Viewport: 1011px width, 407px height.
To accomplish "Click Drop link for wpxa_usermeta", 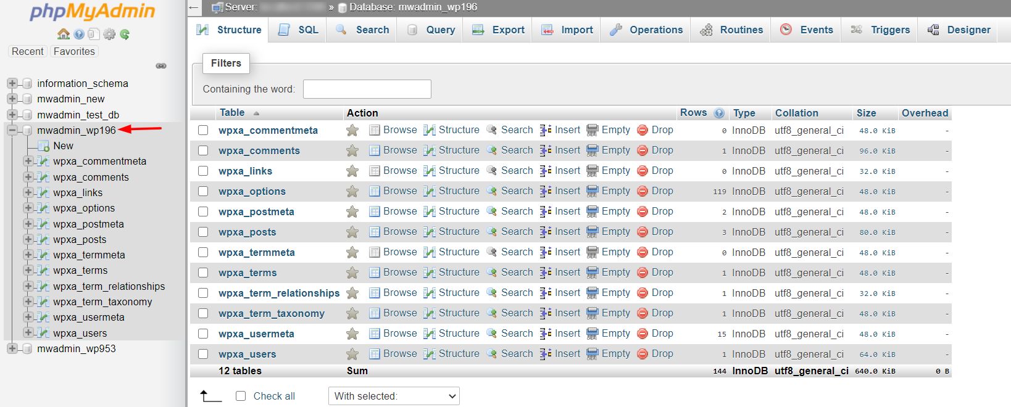I will [x=662, y=334].
